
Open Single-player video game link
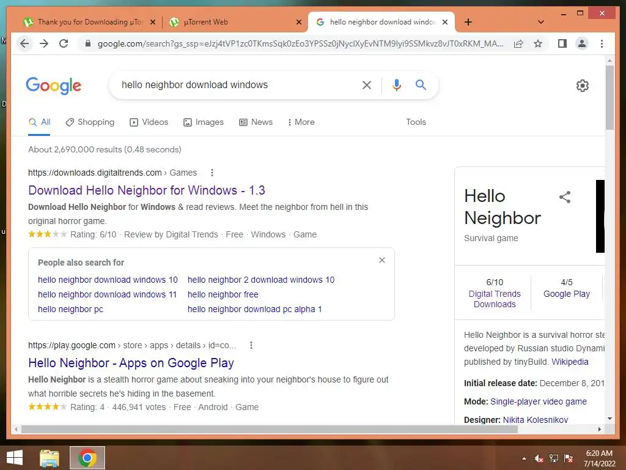539,401
